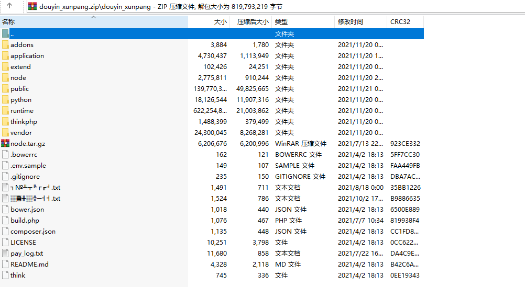The height and width of the screenshot is (287, 525).
Task: Select the 'README.md' file name
Action: click(x=29, y=265)
